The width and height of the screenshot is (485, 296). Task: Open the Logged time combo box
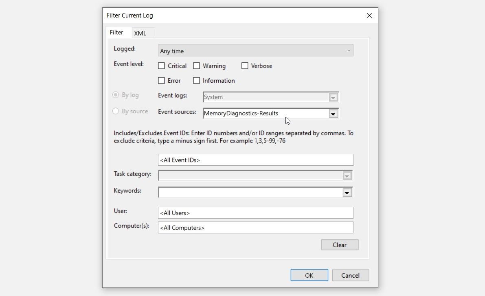[256, 50]
